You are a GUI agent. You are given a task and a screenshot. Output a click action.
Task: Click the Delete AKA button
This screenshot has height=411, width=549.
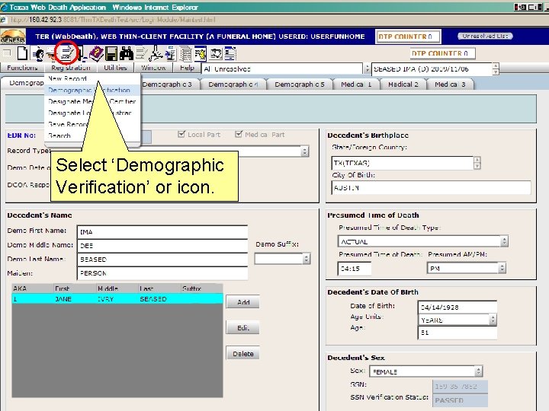coord(243,354)
